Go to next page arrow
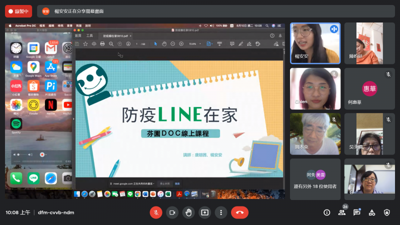The height and width of the screenshot is (225, 400). click(x=128, y=44)
